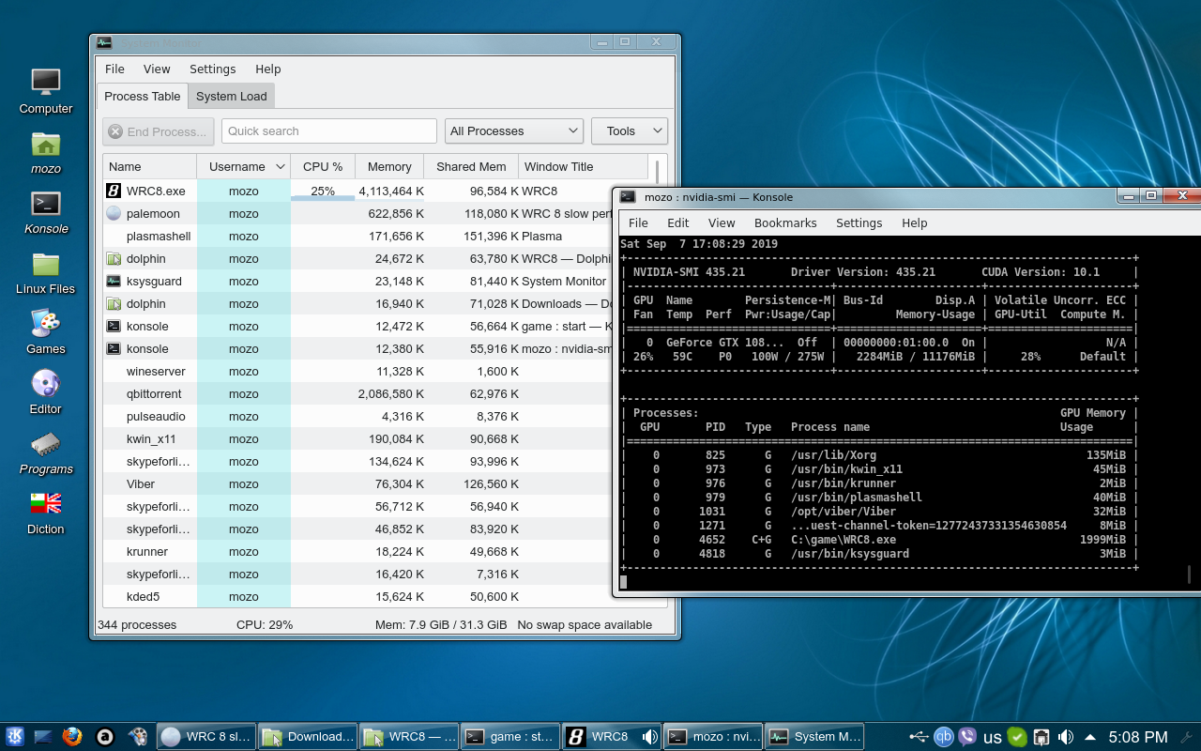Viewport: 1201px width, 751px height.
Task: Open the Konsole View menu
Action: tap(722, 222)
